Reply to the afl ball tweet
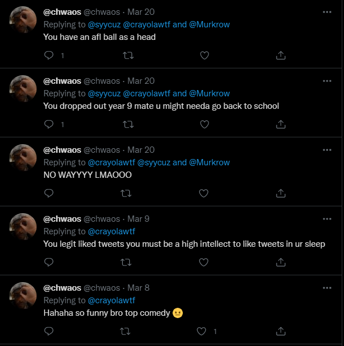Image resolution: width=344 pixels, height=346 pixels. point(49,55)
